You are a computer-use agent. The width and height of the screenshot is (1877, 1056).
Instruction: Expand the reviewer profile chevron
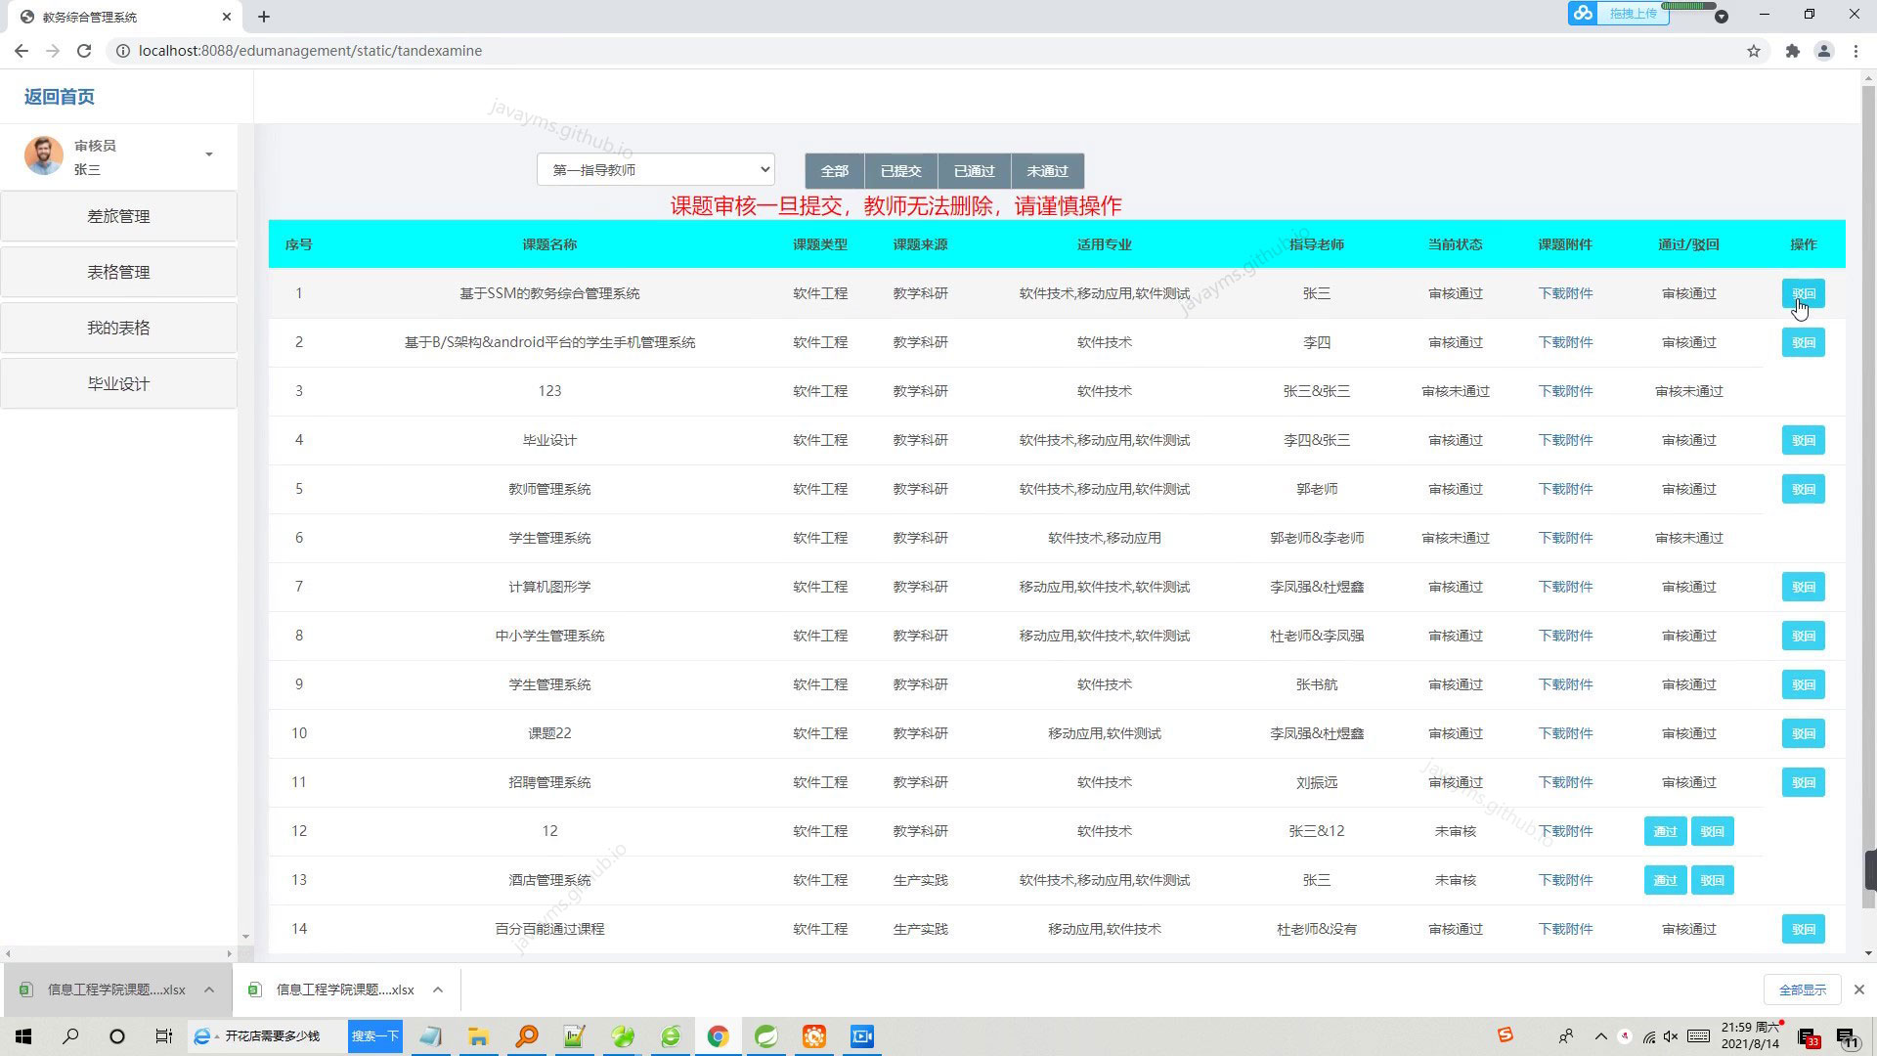[208, 154]
